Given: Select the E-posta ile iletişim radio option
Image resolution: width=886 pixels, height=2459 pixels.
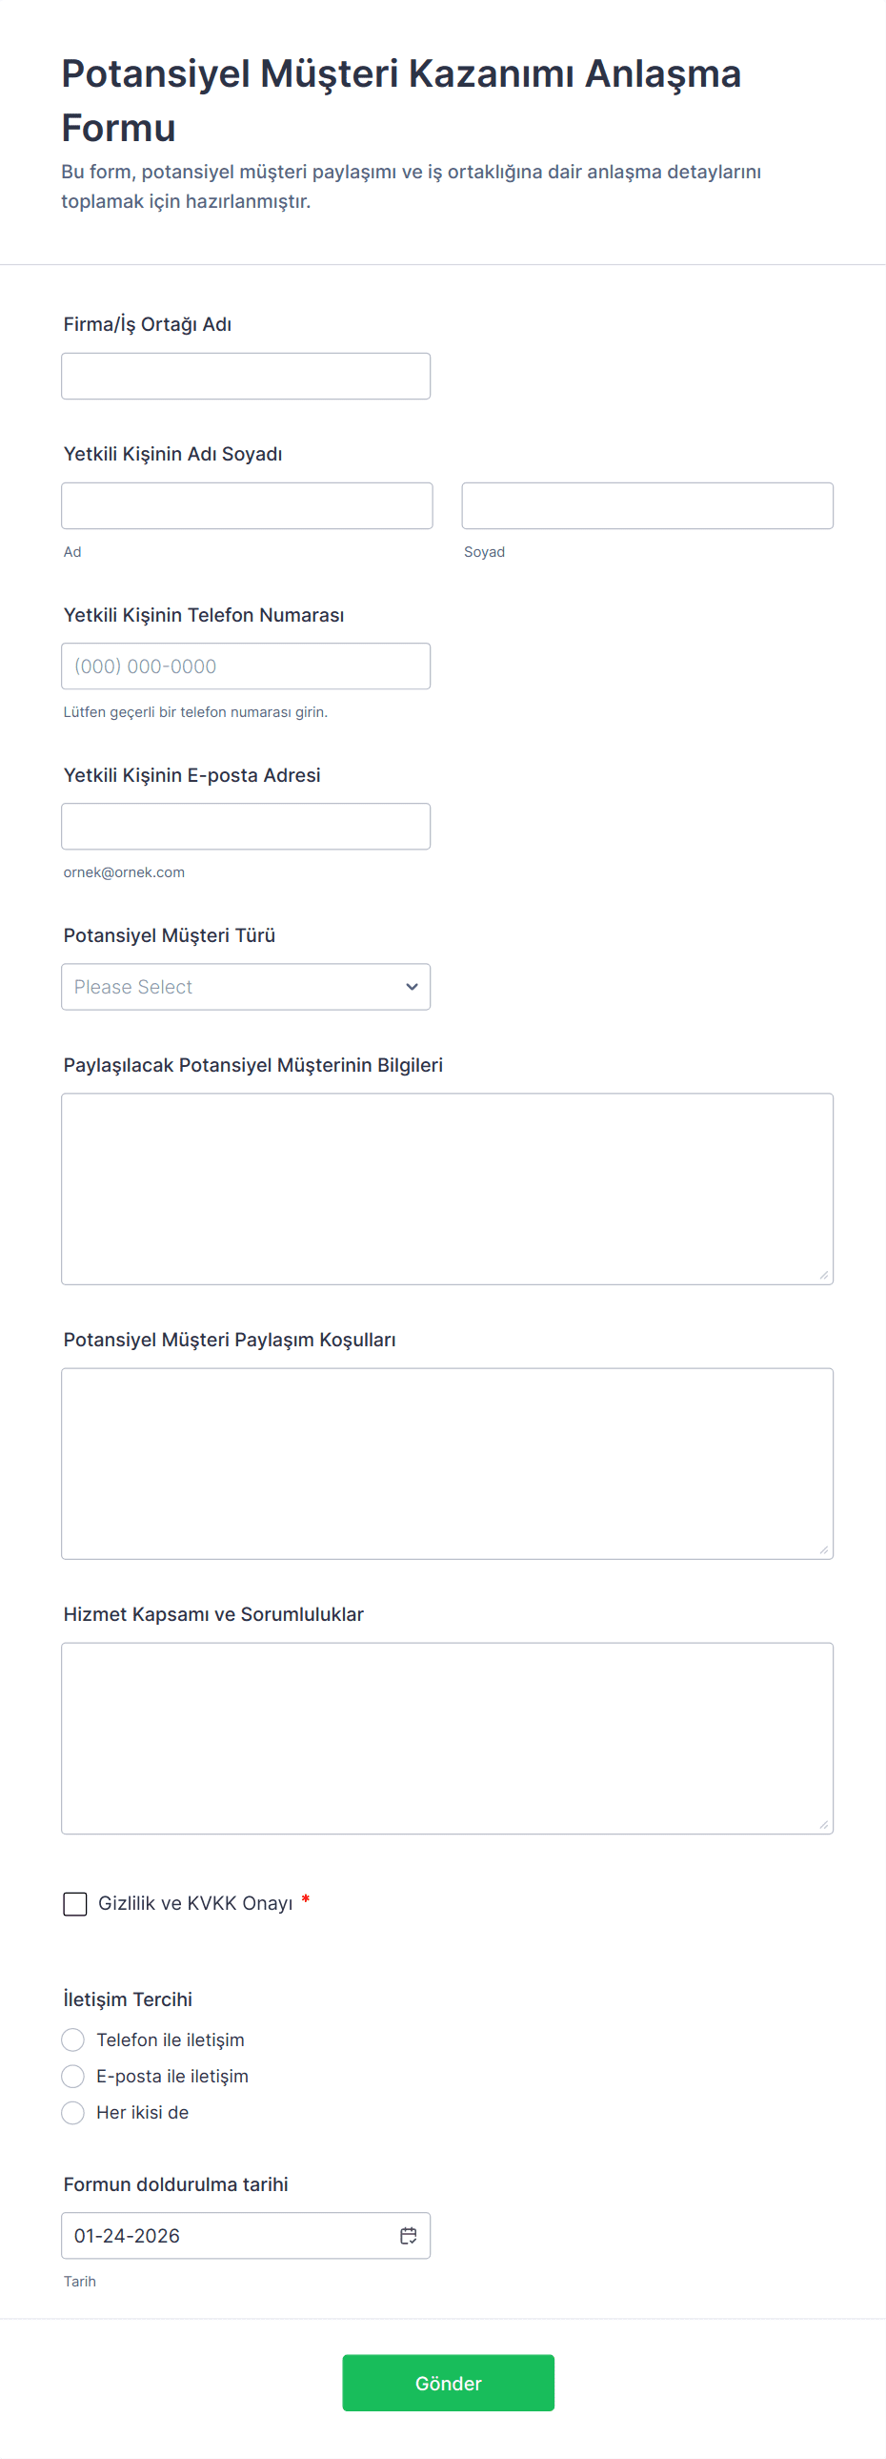Looking at the screenshot, I should [73, 2077].
